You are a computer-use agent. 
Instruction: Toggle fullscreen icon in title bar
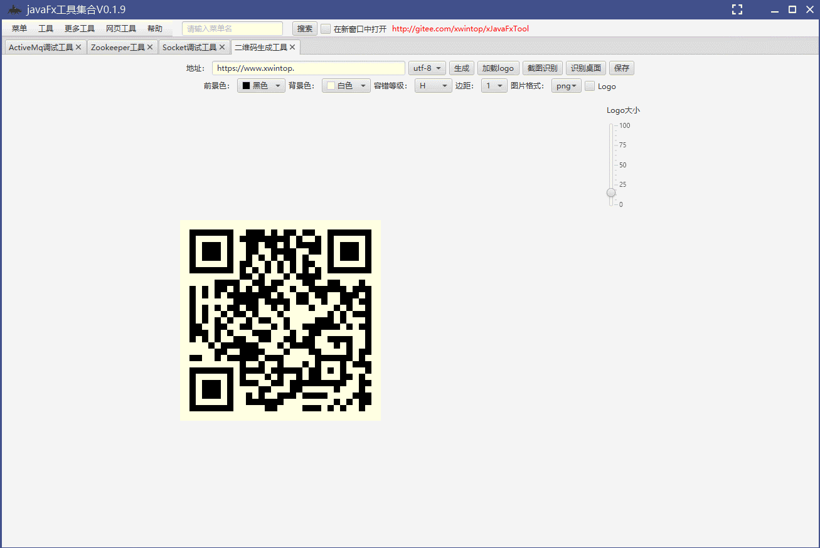tap(737, 9)
